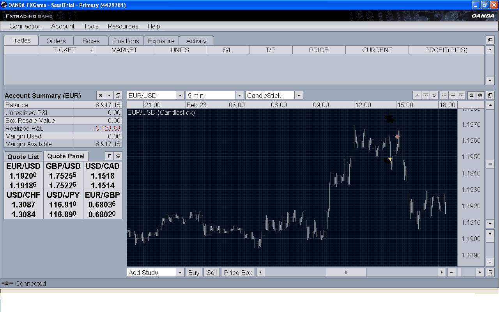Viewport: 499px width, 312px height.
Task: Detach the chart into its own window
Action: (x=490, y=96)
